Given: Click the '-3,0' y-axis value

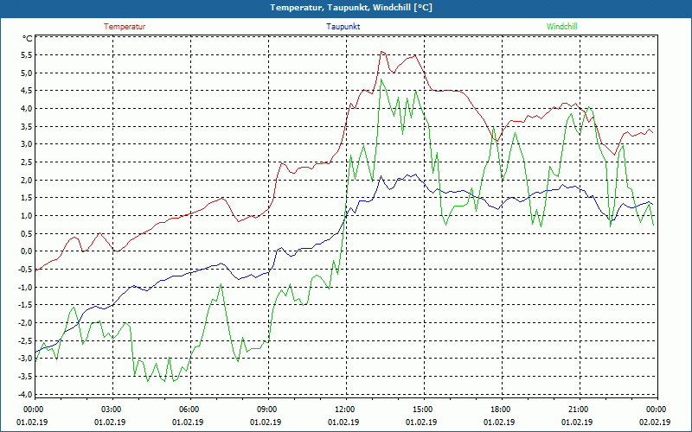Looking at the screenshot, I should coord(26,359).
